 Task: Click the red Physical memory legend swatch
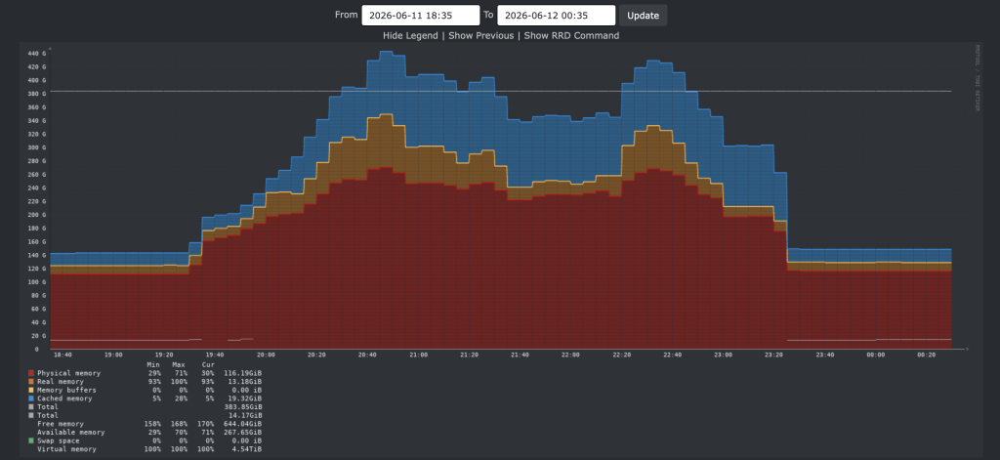coord(30,373)
